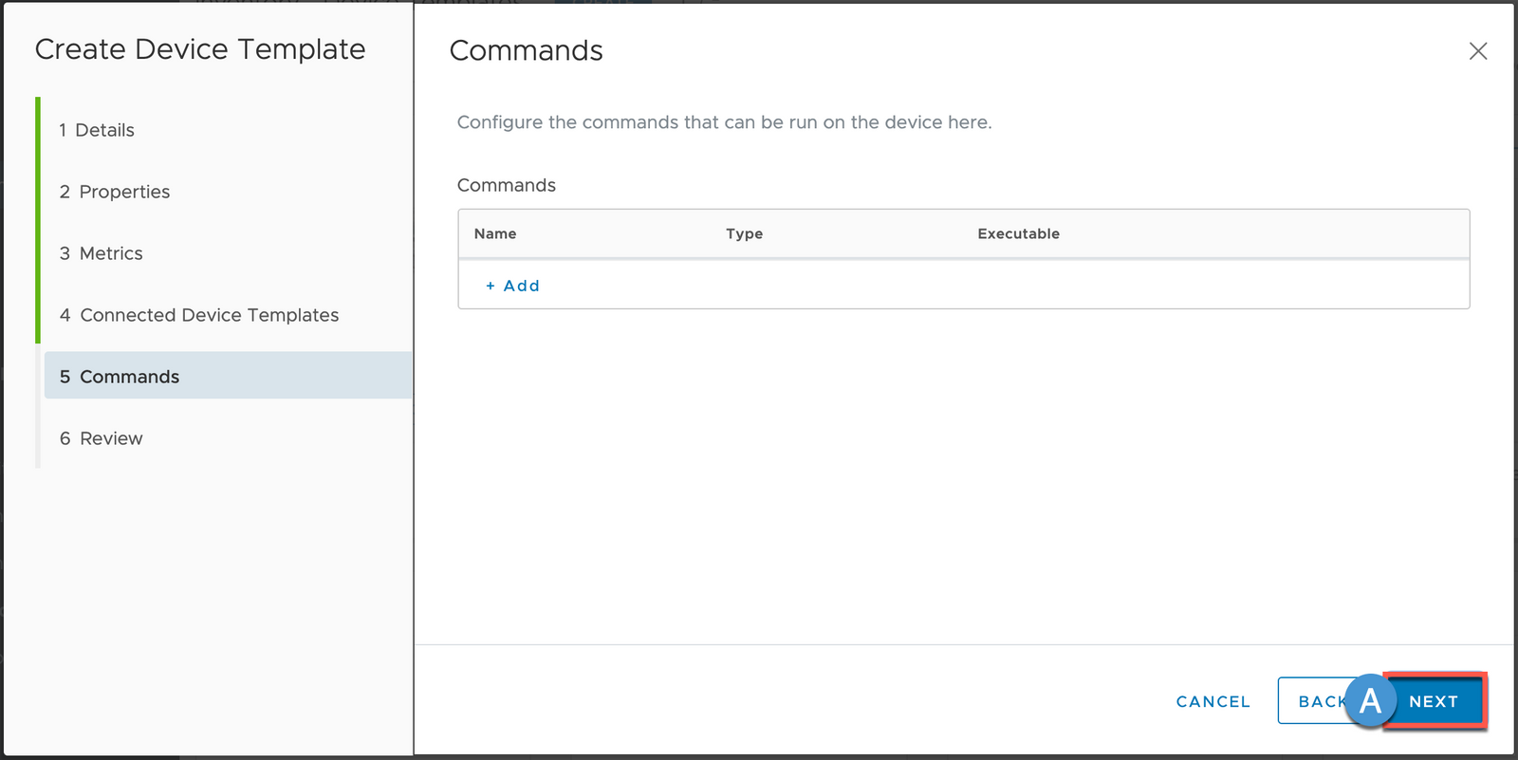Click the Configure the commands description text
The width and height of the screenshot is (1518, 760).
point(725,122)
